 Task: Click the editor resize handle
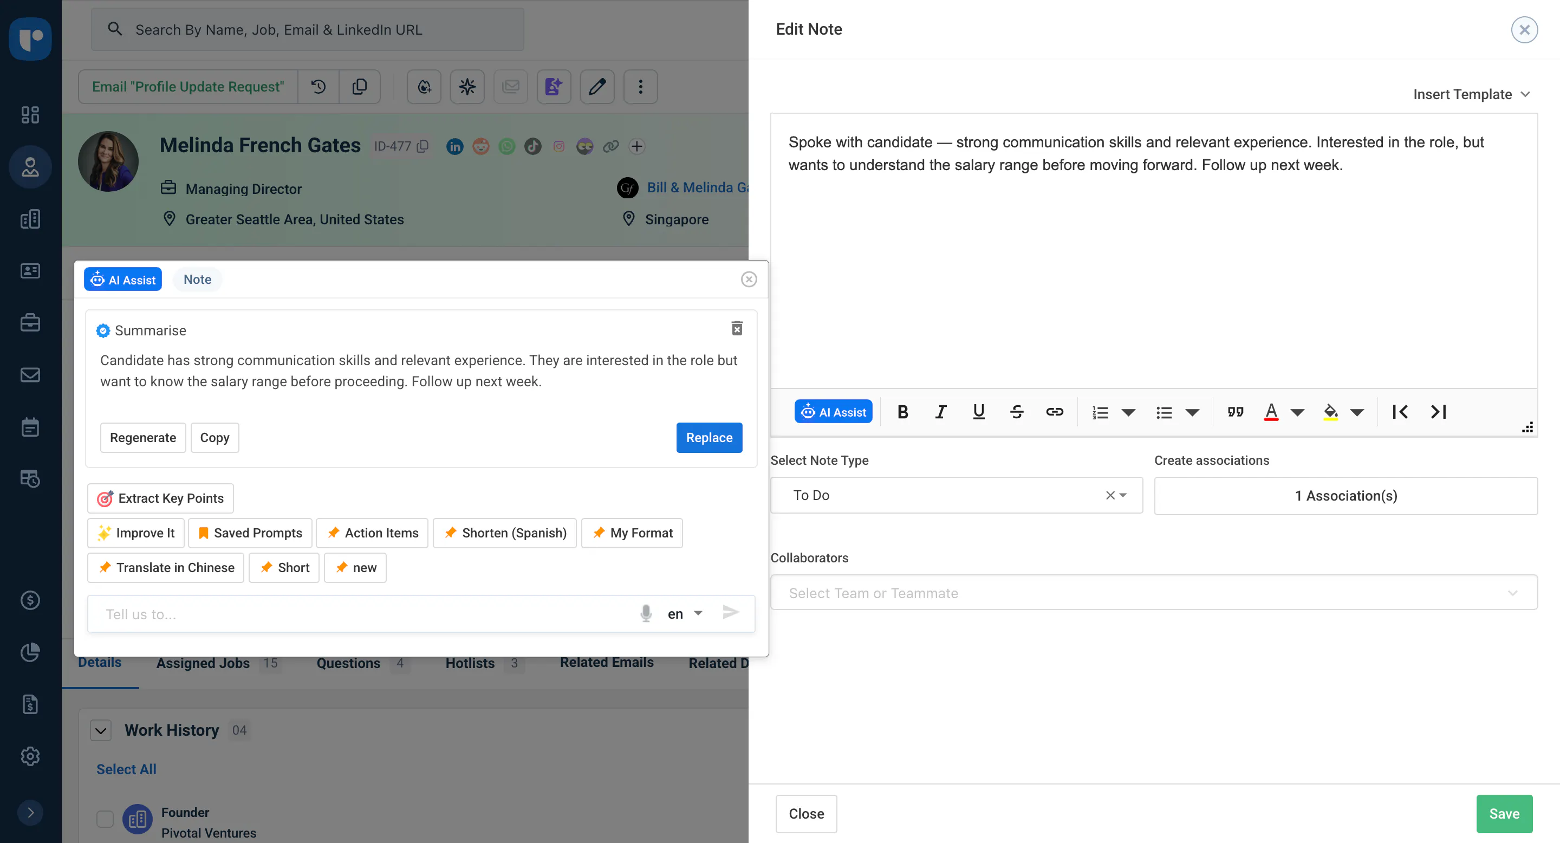(x=1528, y=427)
